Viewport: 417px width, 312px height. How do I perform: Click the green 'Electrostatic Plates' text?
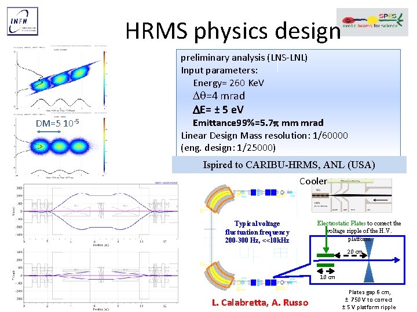click(341, 223)
